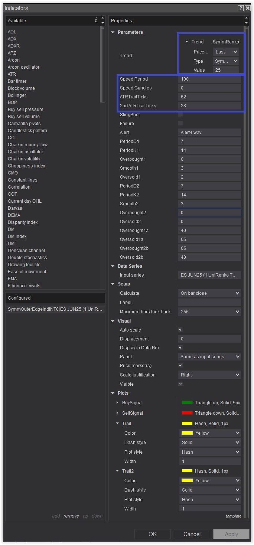Click the green BuySignal color swatch

tap(187, 403)
